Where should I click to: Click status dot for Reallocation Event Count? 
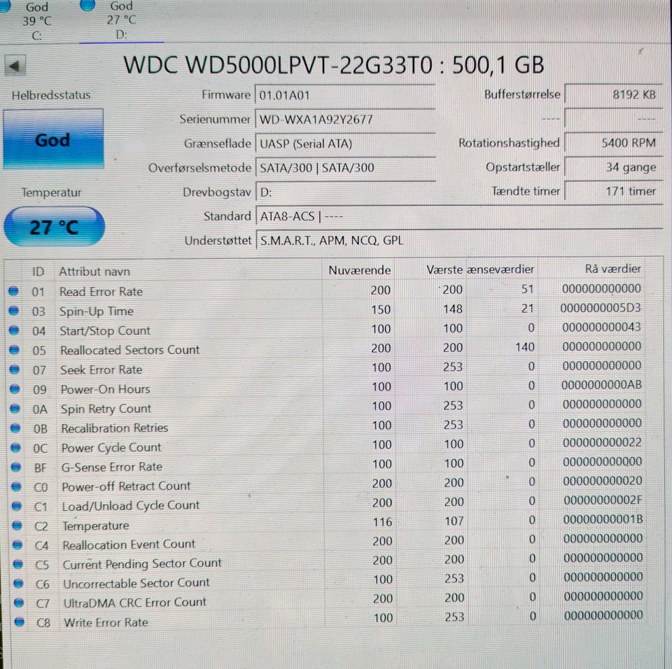click(17, 544)
